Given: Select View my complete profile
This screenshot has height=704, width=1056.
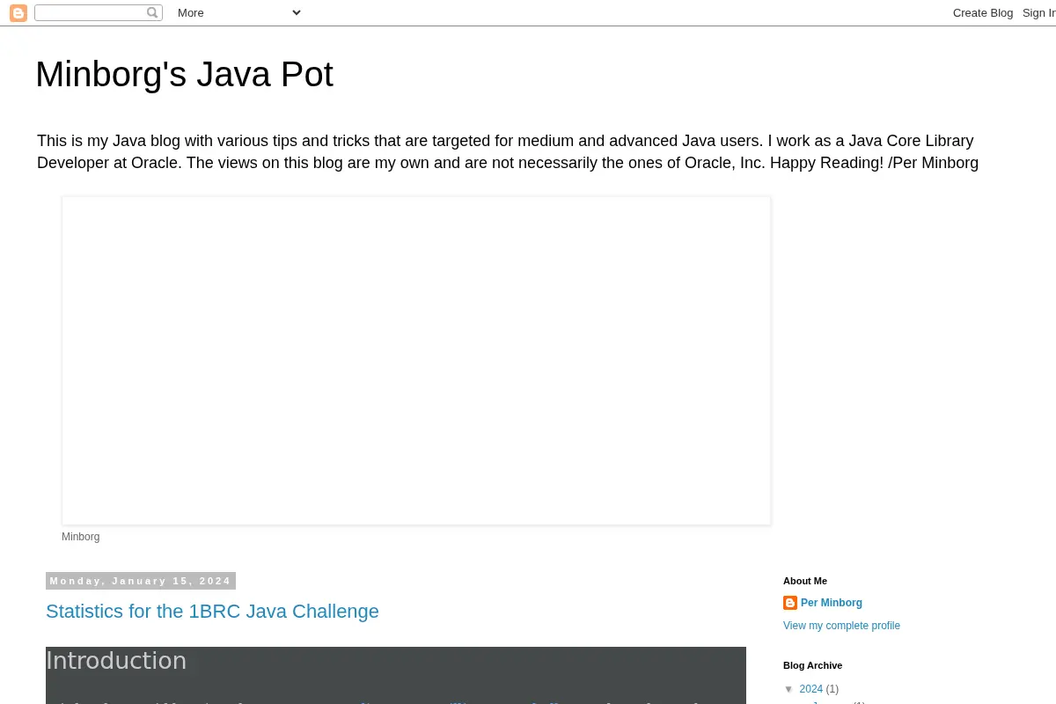Looking at the screenshot, I should click(x=841, y=626).
